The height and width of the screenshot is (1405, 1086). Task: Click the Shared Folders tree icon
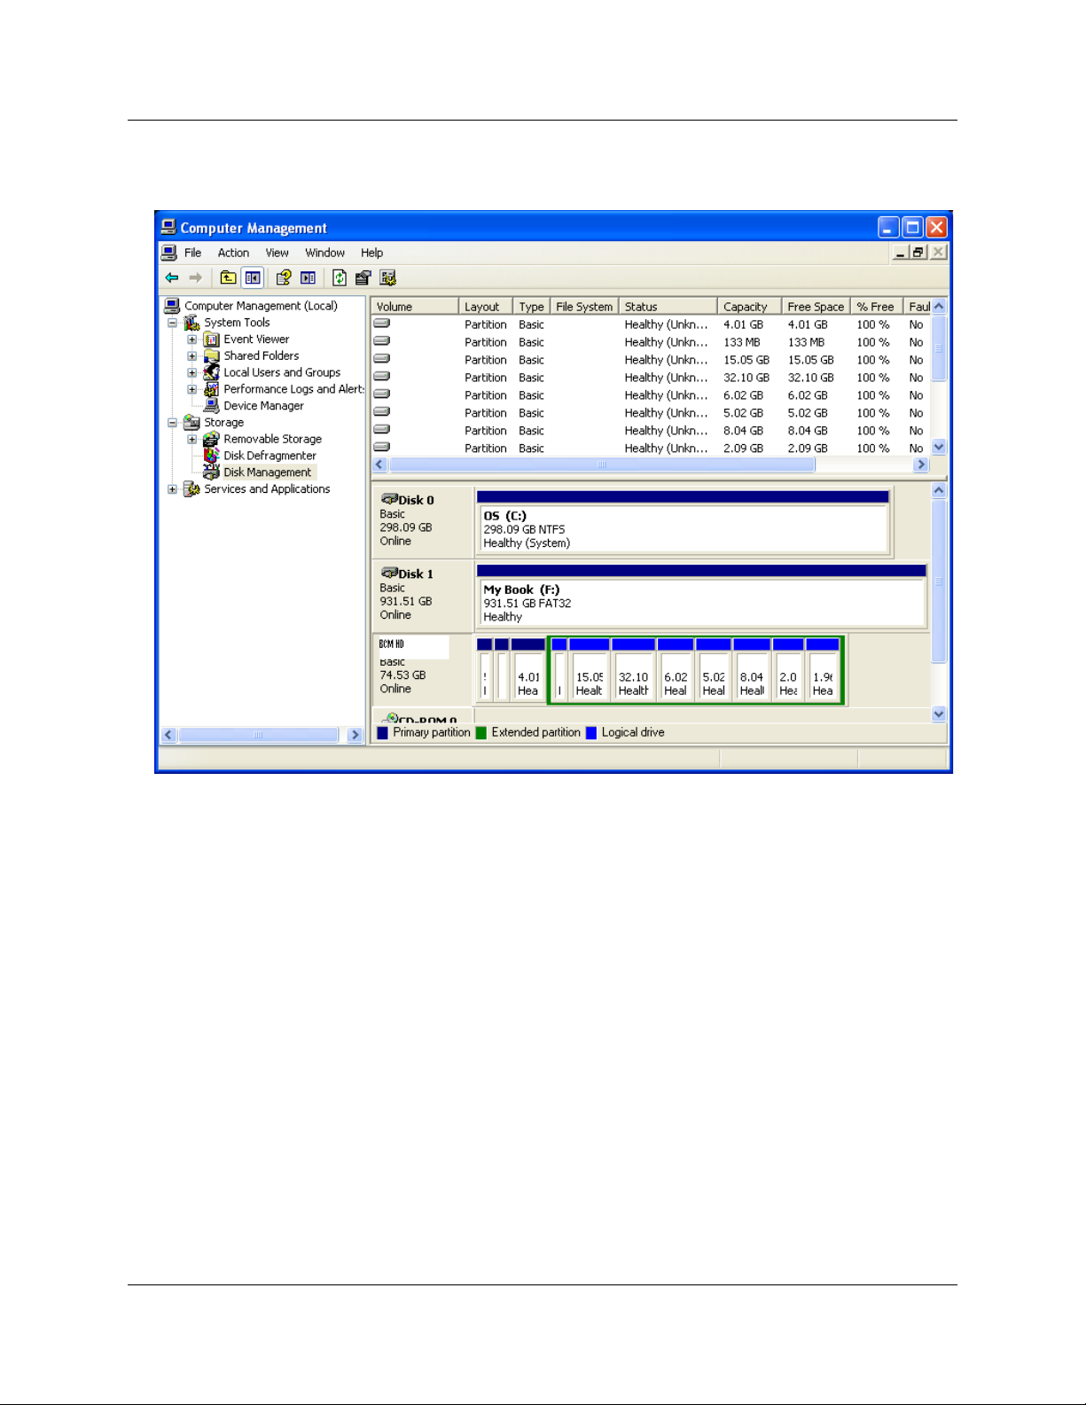211,355
